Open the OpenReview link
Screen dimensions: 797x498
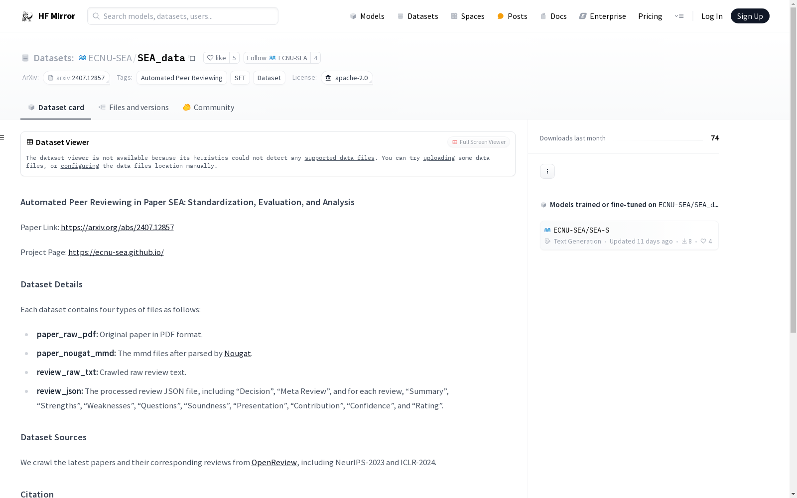pyautogui.click(x=274, y=462)
